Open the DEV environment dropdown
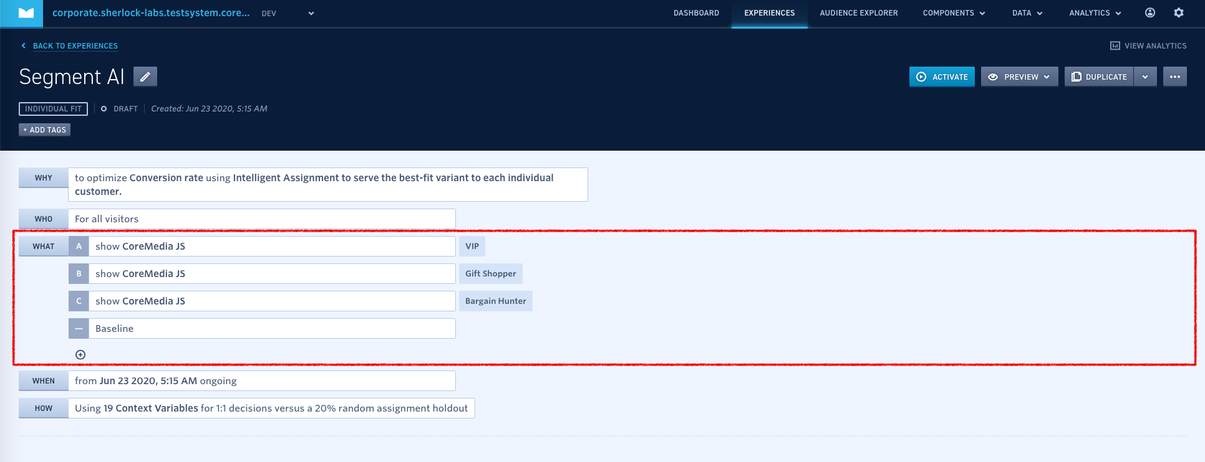This screenshot has width=1205, height=462. [x=288, y=13]
